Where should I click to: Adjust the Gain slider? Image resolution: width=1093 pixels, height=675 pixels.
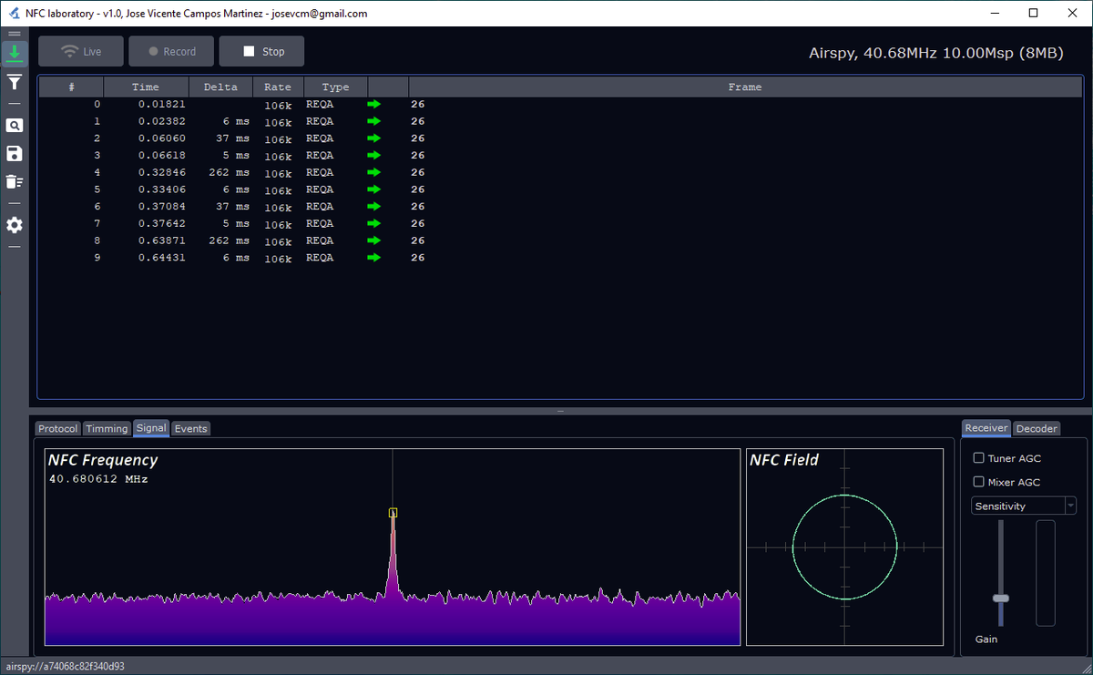(1000, 598)
